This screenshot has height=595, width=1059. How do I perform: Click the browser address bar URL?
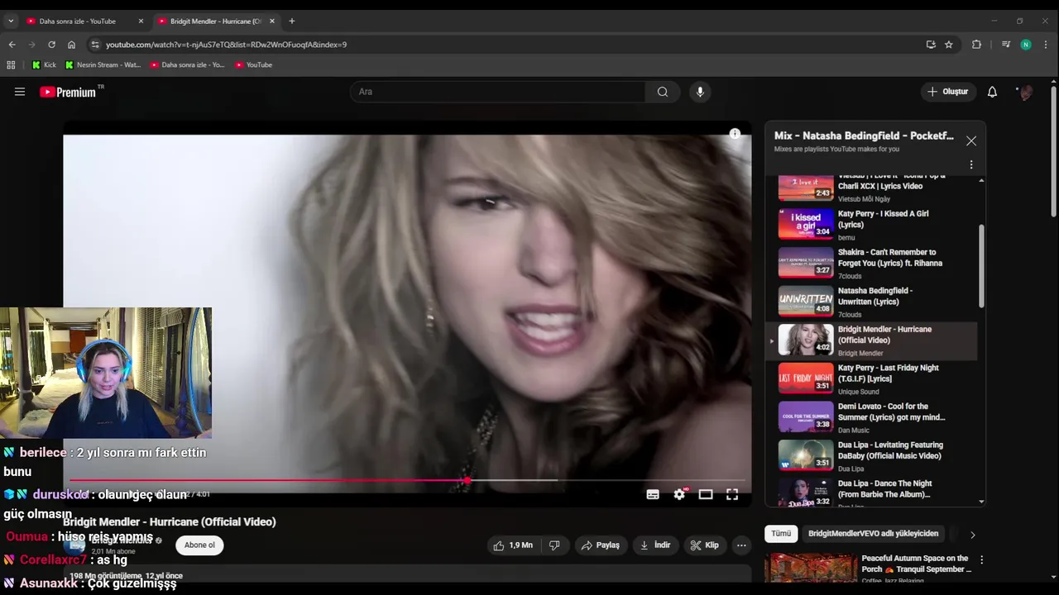(227, 45)
